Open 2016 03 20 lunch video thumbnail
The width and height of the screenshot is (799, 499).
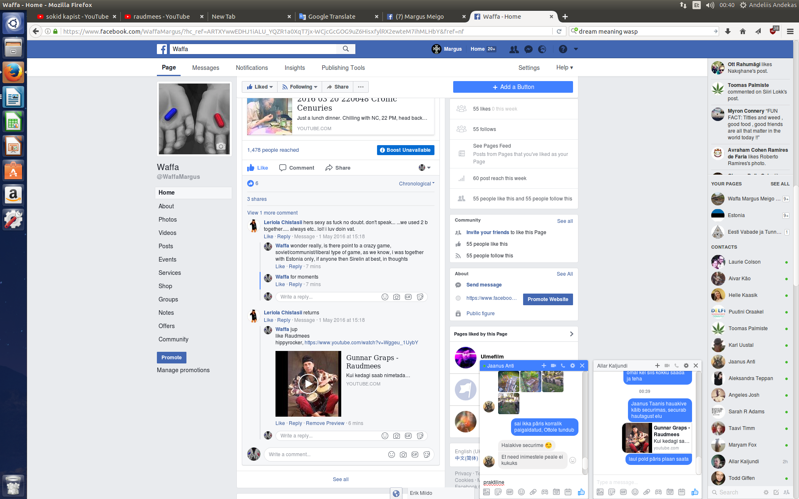270,116
